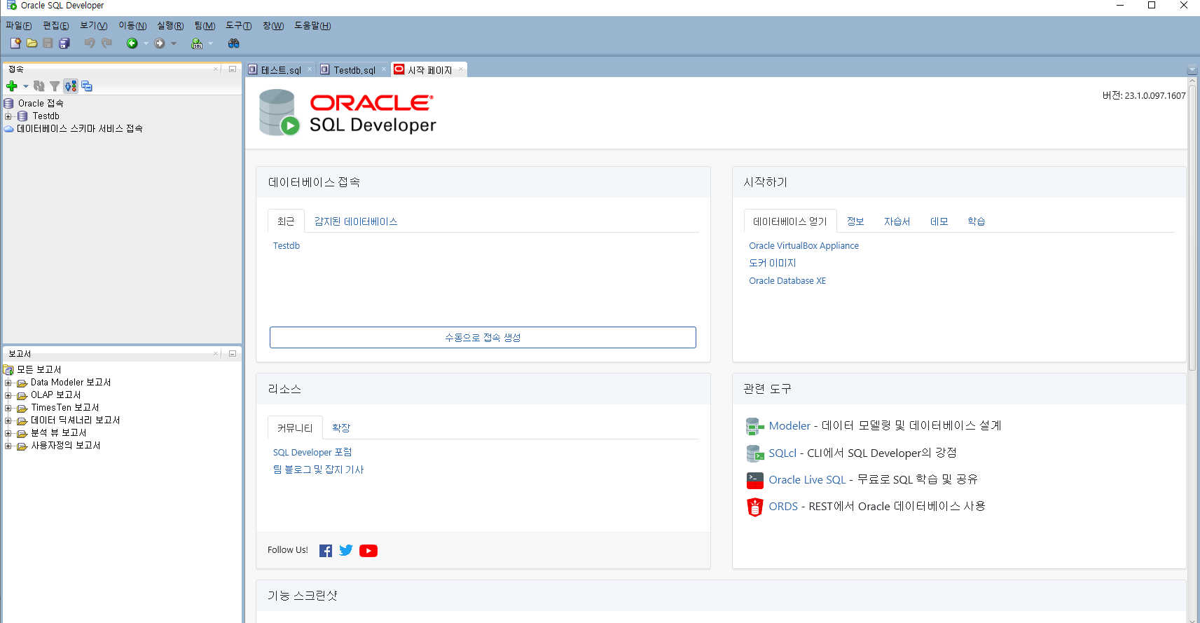The image size is (1200, 623).
Task: Click the Oracle 접속 database icon
Action: pyautogui.click(x=9, y=104)
